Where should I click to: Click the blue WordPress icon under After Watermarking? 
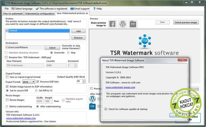(92, 99)
